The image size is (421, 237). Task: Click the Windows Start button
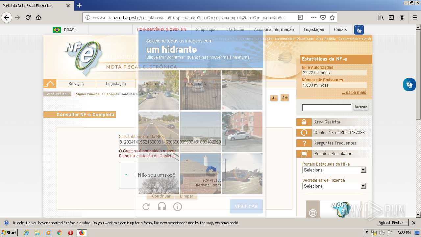(x=9, y=233)
